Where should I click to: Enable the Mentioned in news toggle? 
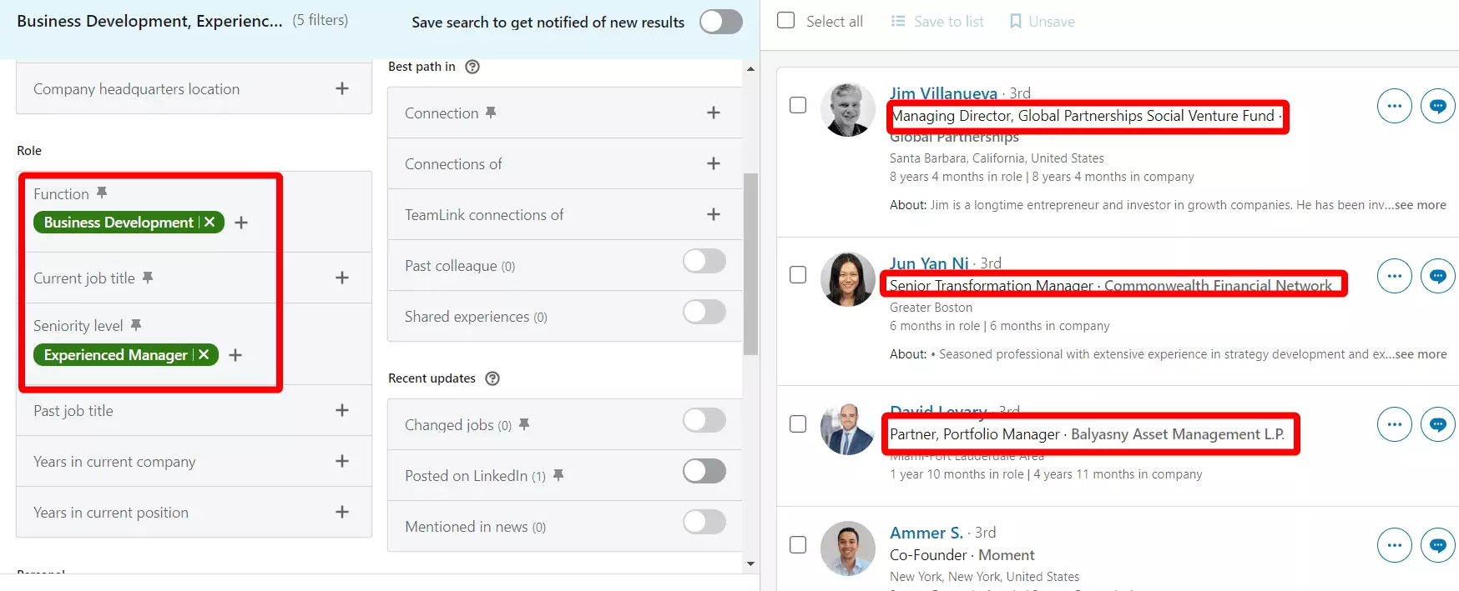(x=704, y=522)
